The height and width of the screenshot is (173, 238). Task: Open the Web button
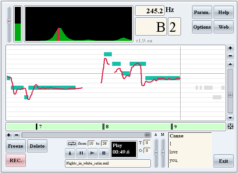(223, 27)
